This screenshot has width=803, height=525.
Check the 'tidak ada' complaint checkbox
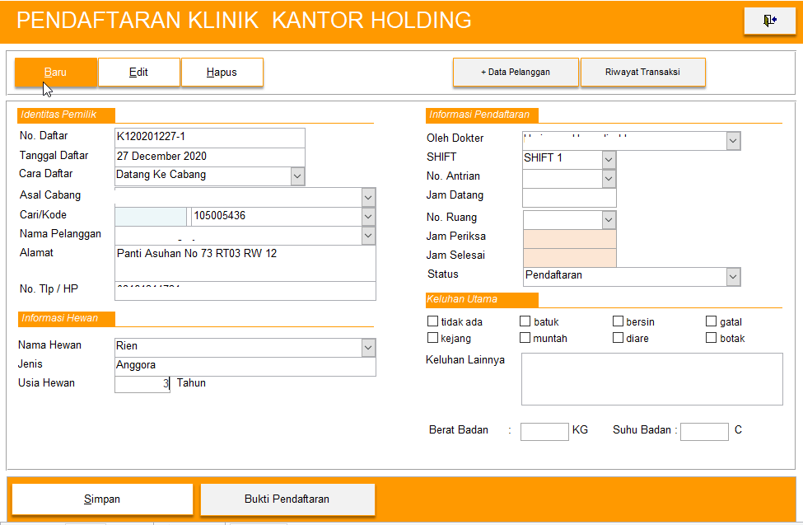coord(433,321)
